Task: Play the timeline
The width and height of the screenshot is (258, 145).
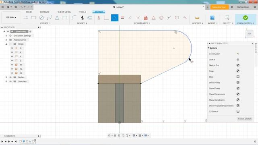Action: point(9,141)
